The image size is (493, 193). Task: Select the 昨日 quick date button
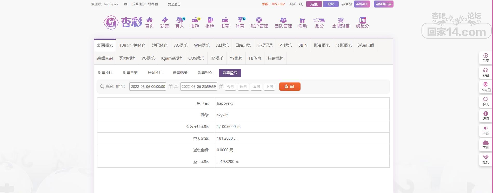[x=243, y=87]
